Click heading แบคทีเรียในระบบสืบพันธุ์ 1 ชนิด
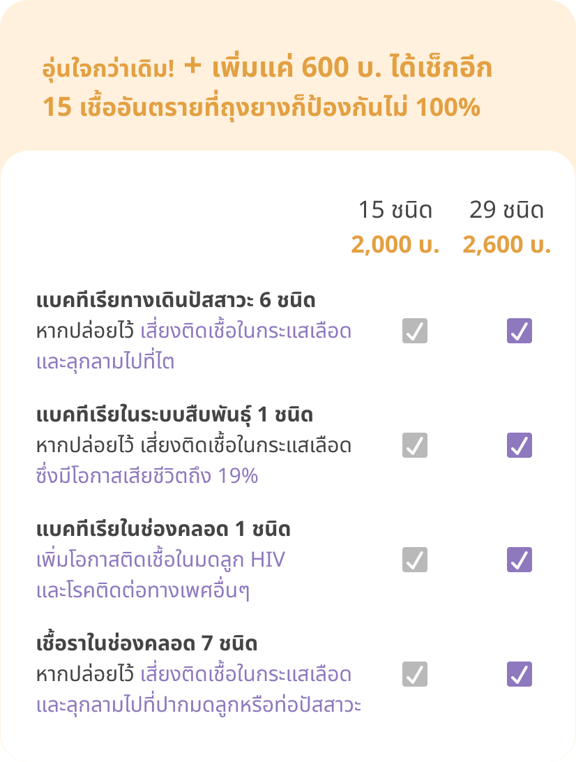The width and height of the screenshot is (576, 762). pyautogui.click(x=174, y=414)
